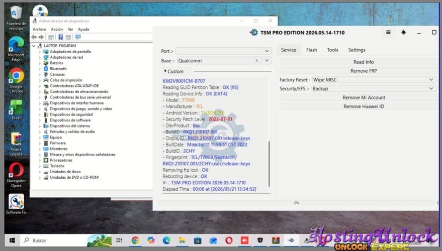Select Cámaras in Device Manager tree
This screenshot has width=442, height=251.
click(x=57, y=74)
